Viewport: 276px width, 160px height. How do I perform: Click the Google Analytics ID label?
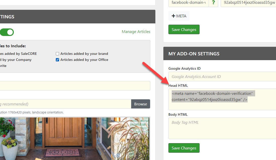(x=185, y=68)
